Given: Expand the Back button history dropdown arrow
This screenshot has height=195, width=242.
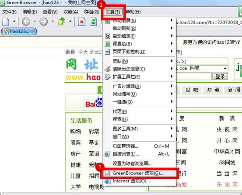Looking at the screenshot, I should coord(35,21).
